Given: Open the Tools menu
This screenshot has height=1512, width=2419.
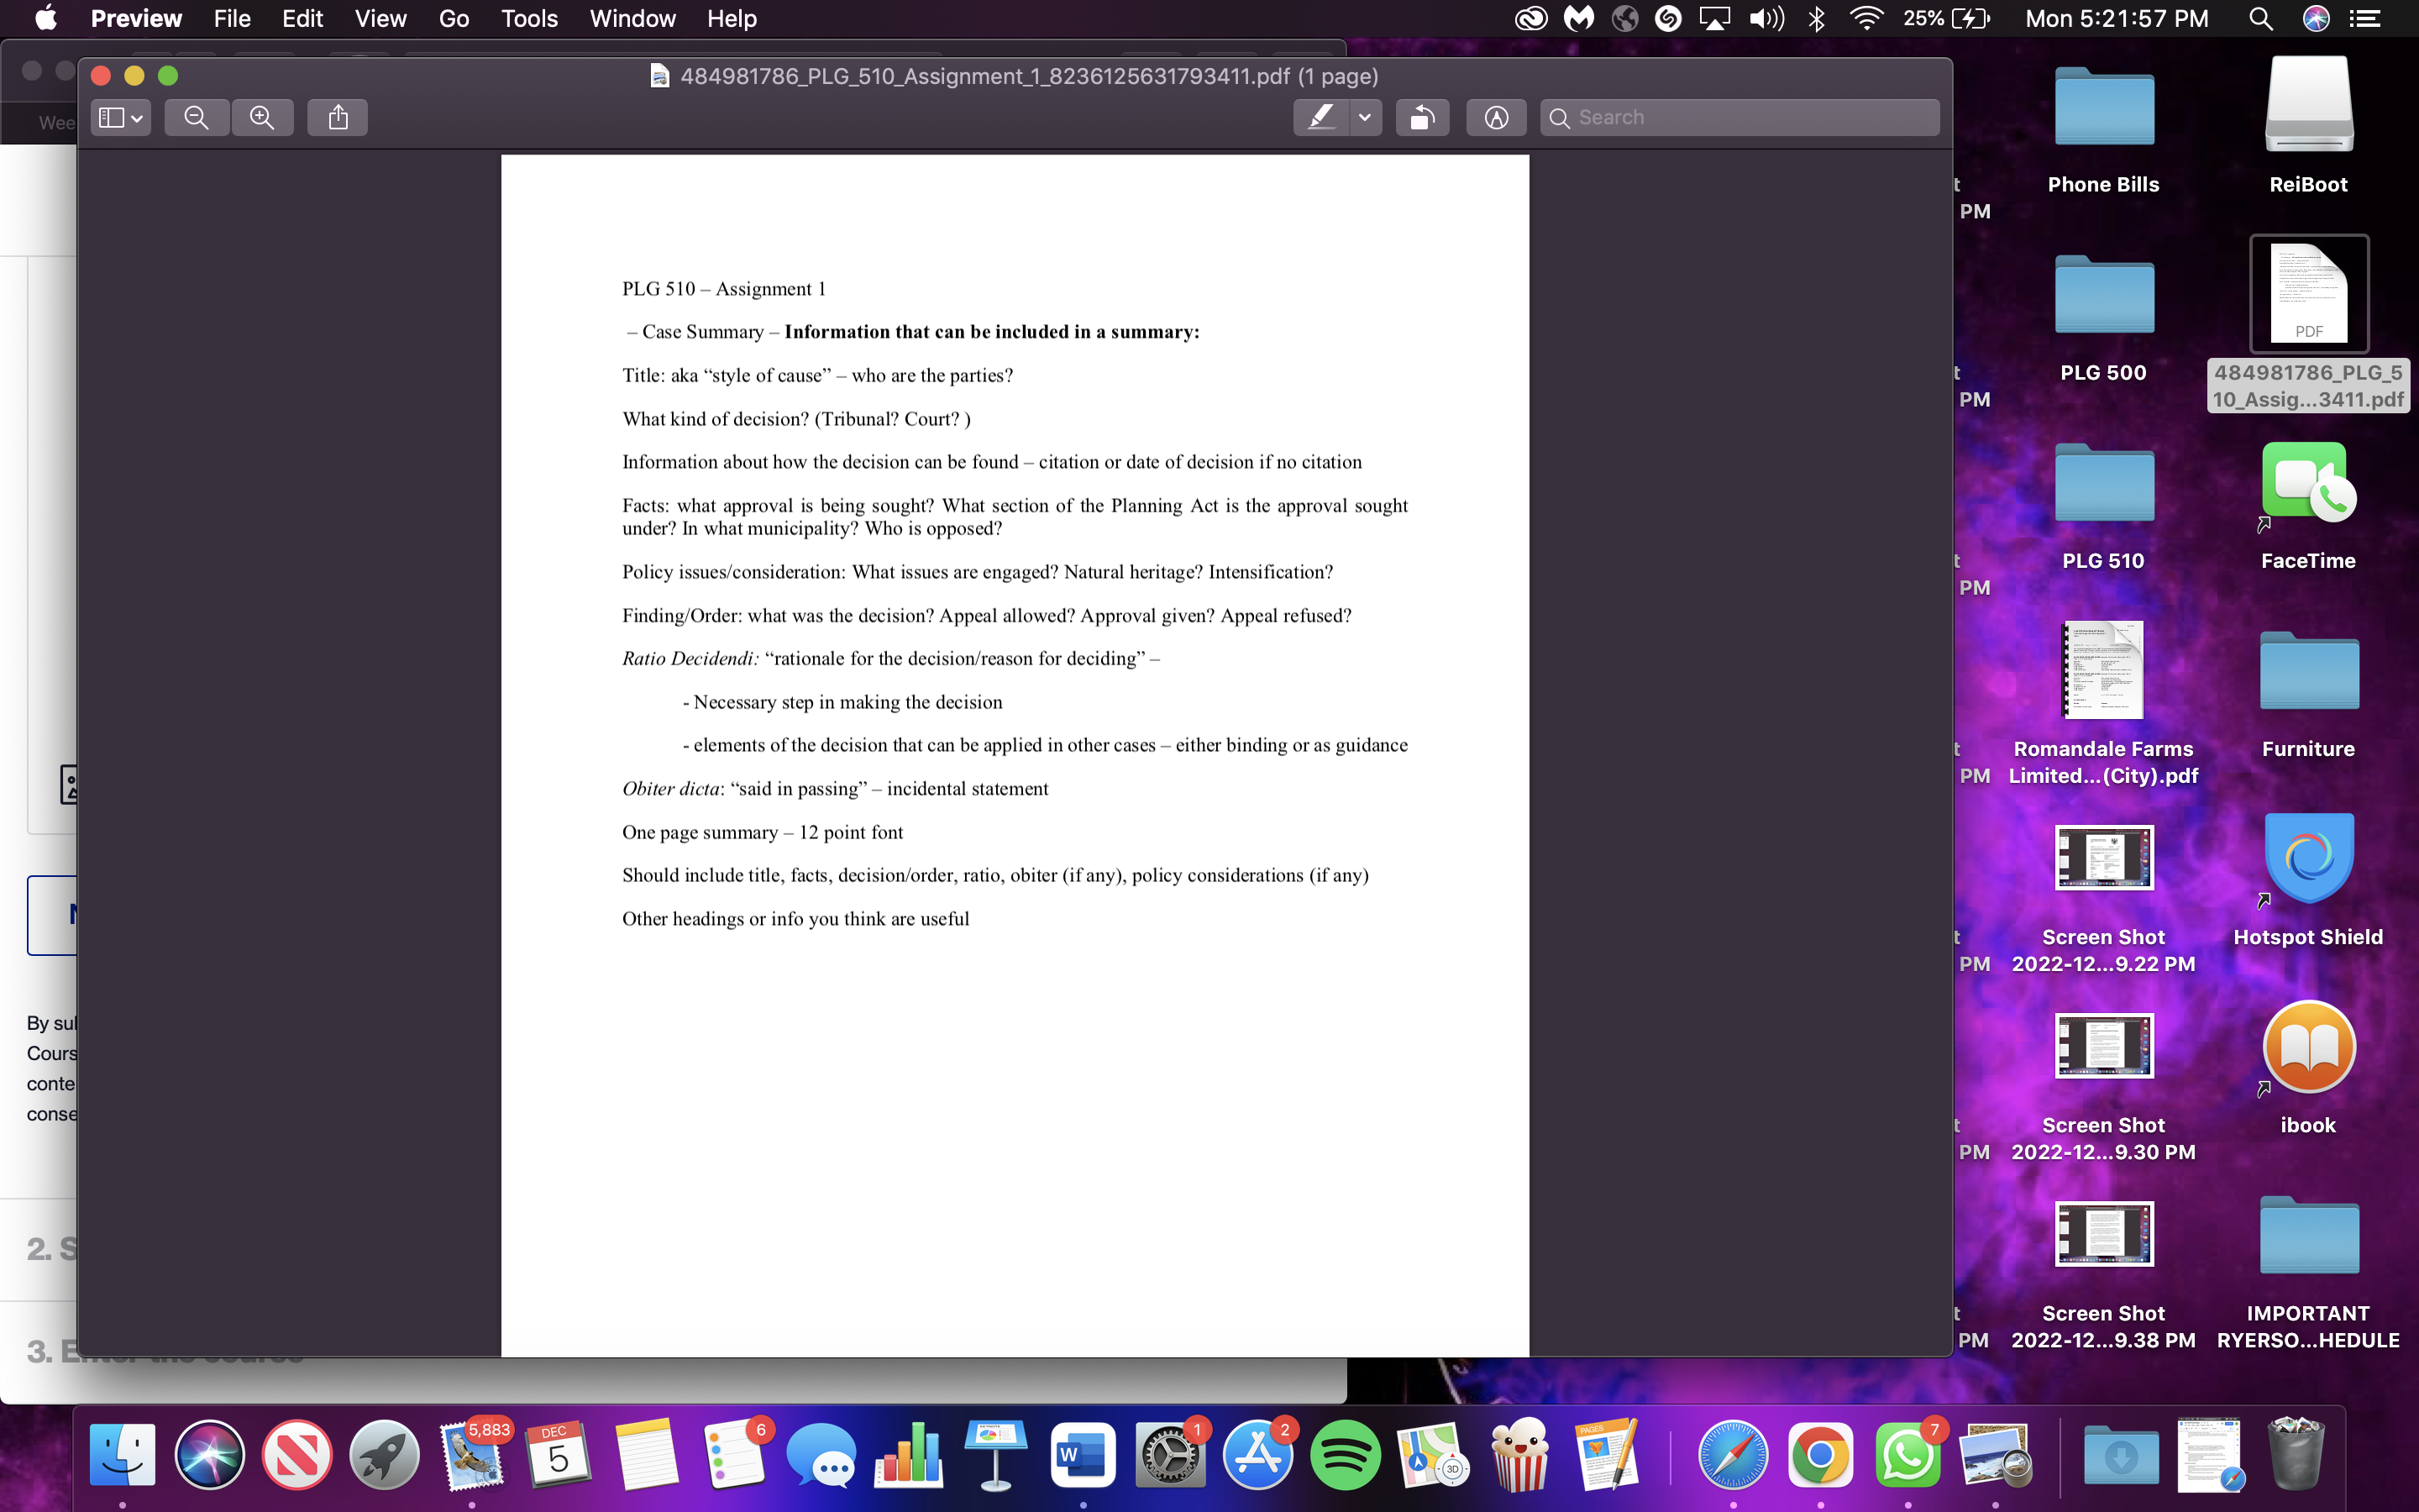Looking at the screenshot, I should tap(529, 19).
